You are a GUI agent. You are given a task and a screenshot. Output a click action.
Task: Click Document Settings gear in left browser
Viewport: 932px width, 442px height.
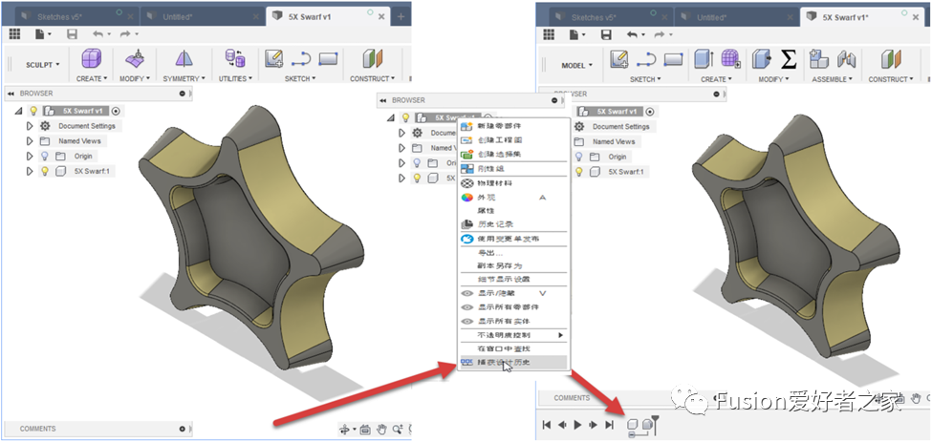point(45,126)
